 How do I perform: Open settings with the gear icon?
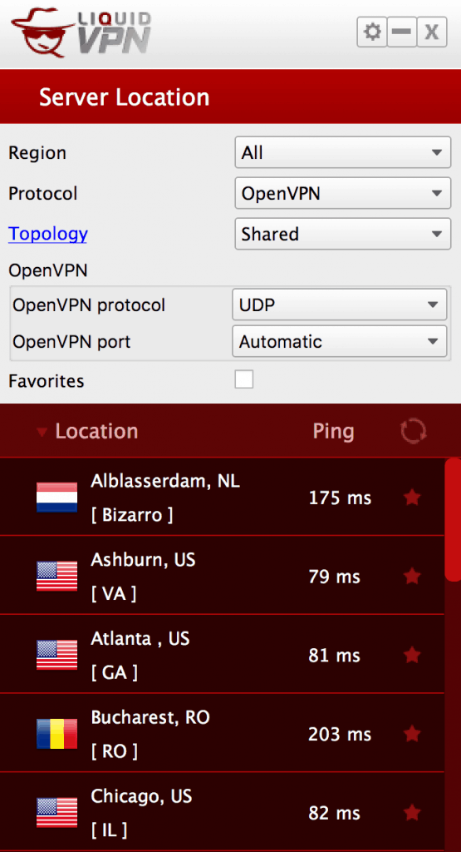coord(371,32)
